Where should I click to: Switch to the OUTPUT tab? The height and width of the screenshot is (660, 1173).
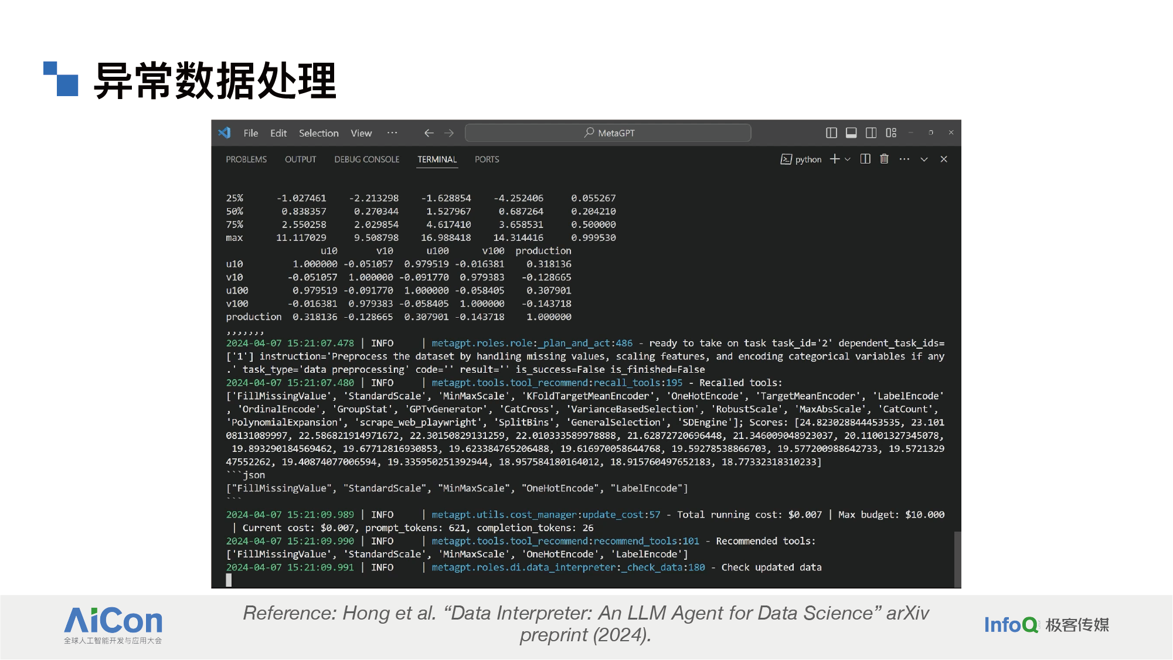coord(301,159)
